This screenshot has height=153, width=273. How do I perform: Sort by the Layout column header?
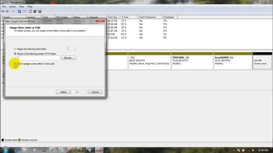click(34, 17)
